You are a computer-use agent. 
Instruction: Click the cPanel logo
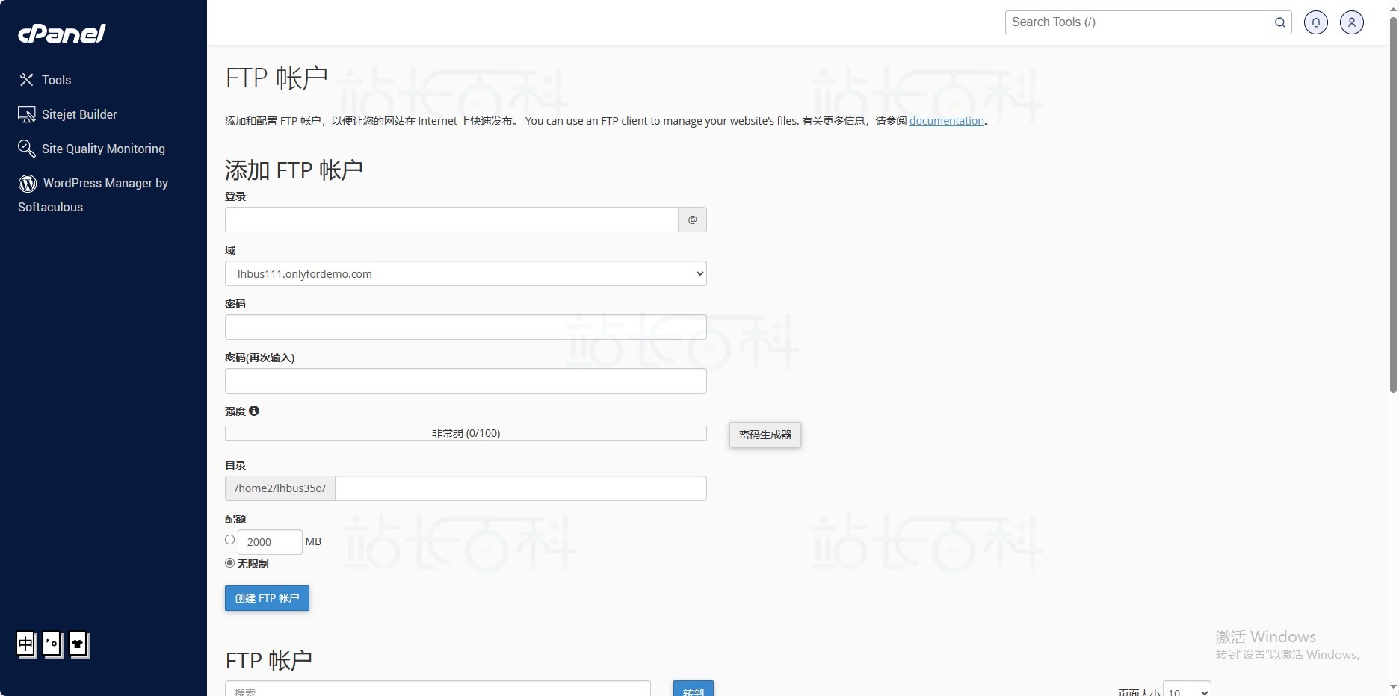tap(62, 34)
